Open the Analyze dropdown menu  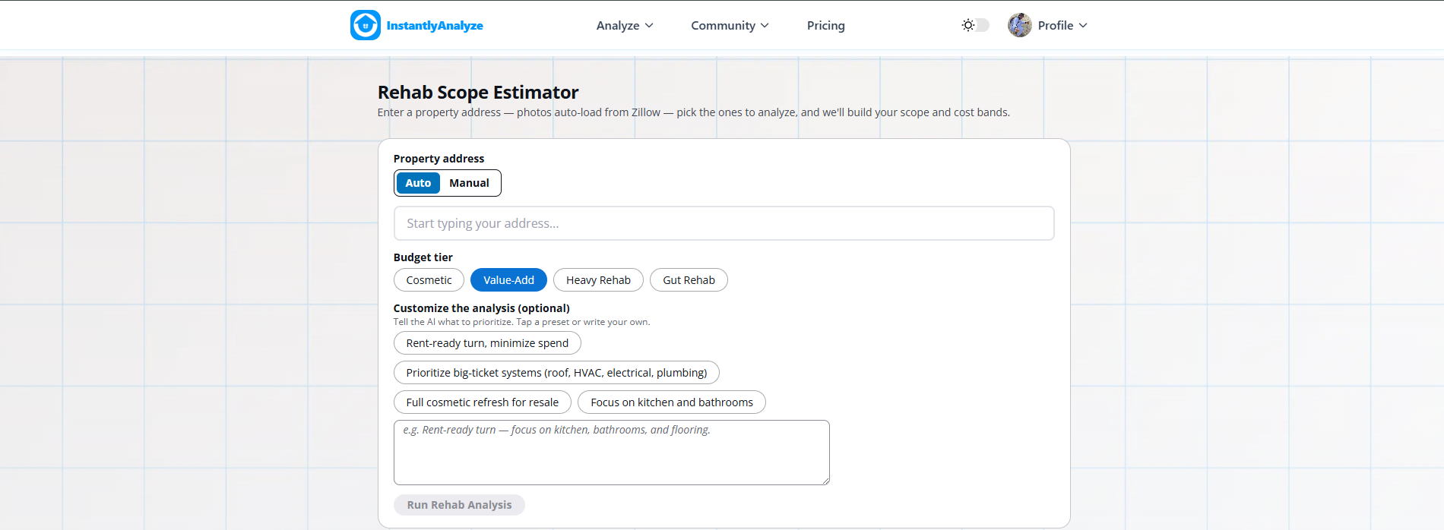625,26
